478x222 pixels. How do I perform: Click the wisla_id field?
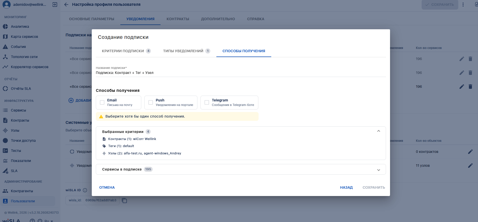93,200
